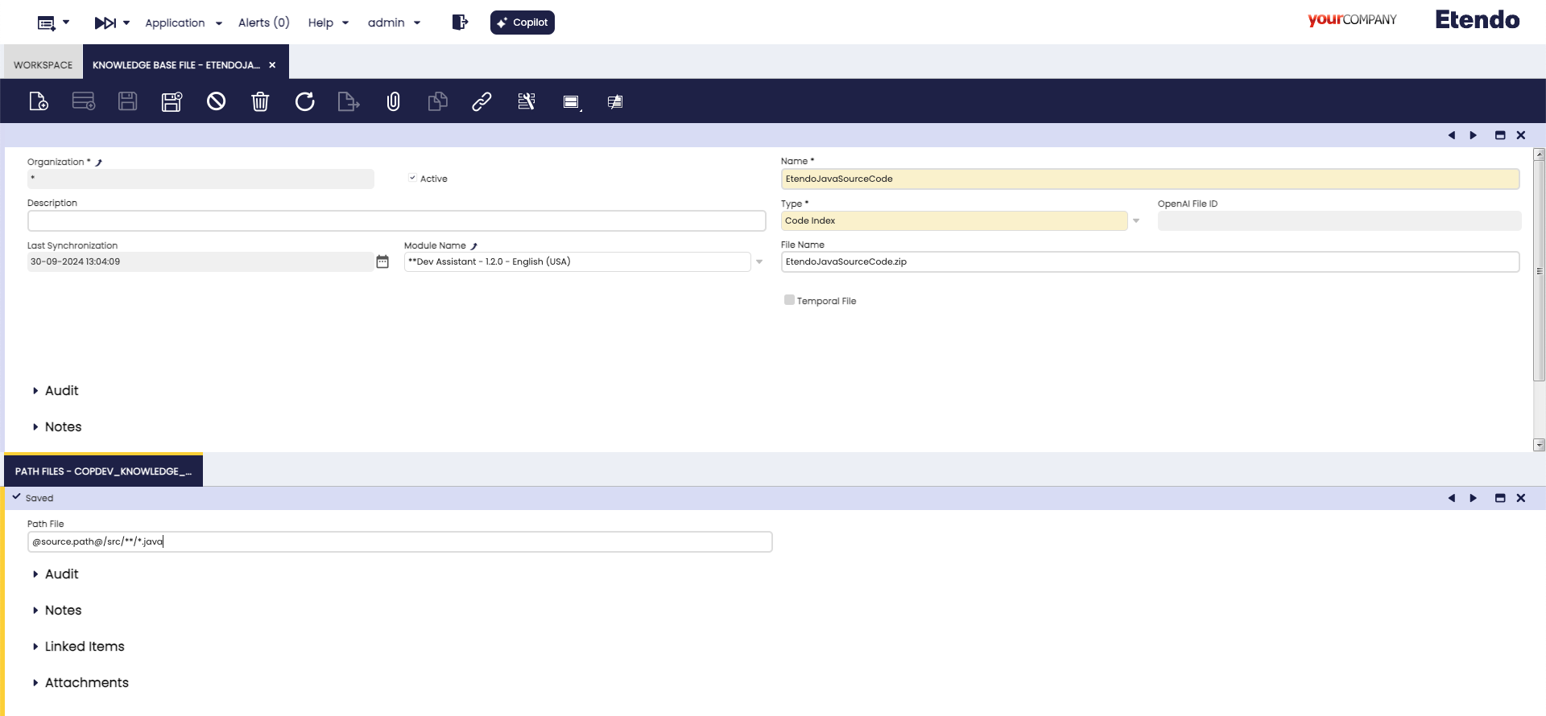Toggle the Temporal File checkbox
Viewport: 1546px width, 716px height.
[x=789, y=300]
